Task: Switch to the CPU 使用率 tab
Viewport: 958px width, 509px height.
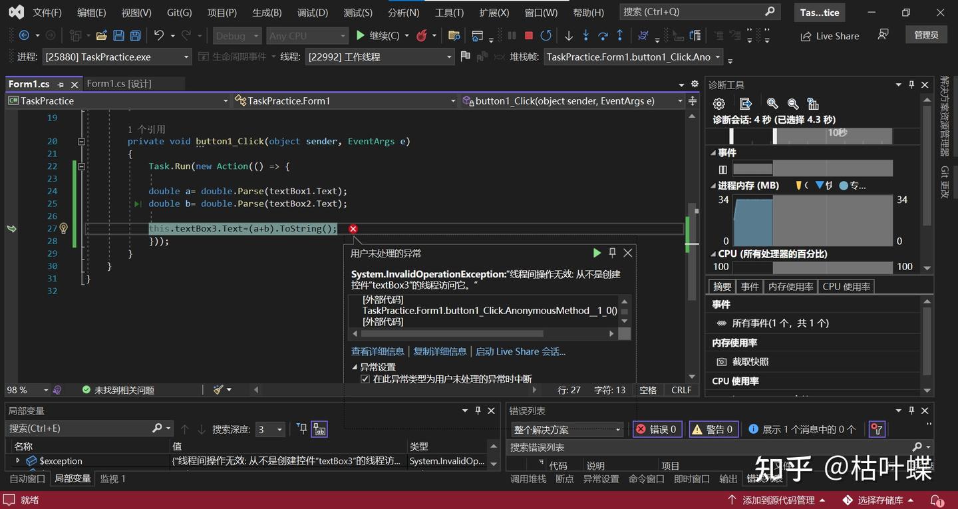Action: [x=846, y=286]
